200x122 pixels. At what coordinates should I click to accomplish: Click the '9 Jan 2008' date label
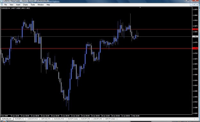point(4,116)
